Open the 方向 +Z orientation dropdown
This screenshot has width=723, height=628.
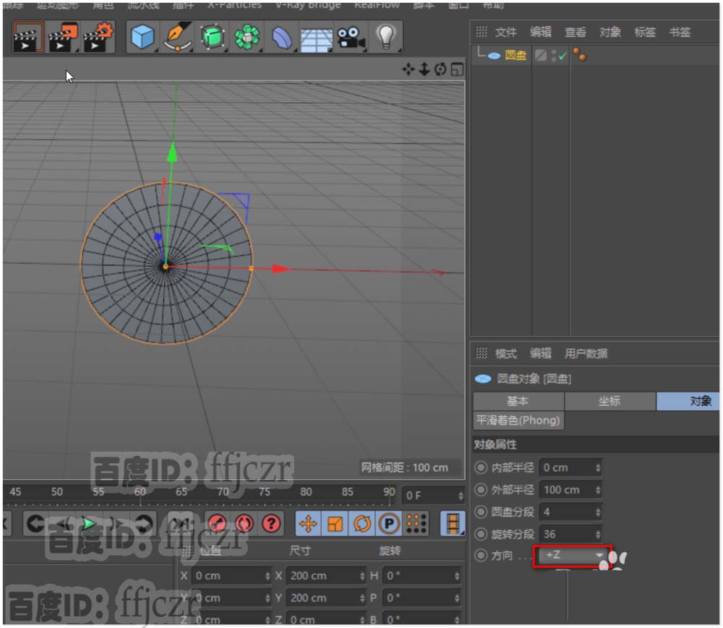pyautogui.click(x=573, y=556)
